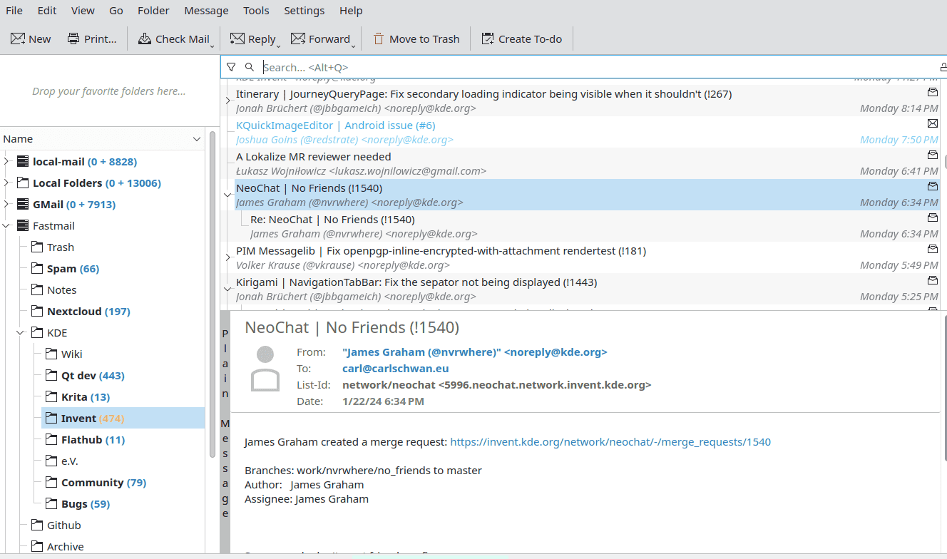Click envelope status icon on Lokalize message

(x=932, y=155)
